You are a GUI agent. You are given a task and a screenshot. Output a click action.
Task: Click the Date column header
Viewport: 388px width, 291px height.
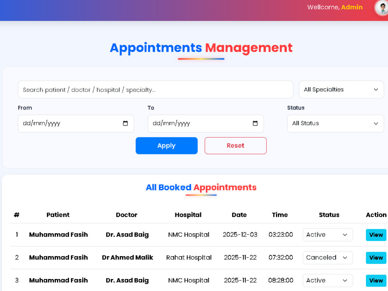(x=239, y=215)
